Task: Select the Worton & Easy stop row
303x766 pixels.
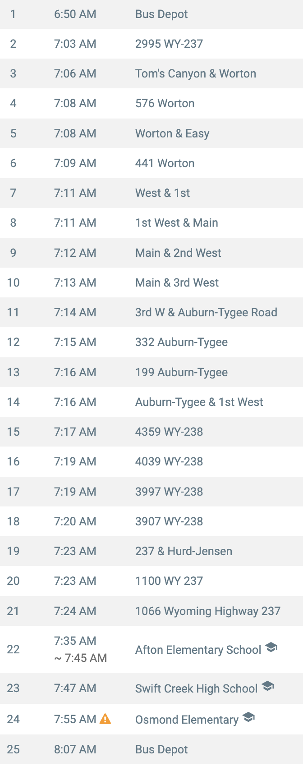Action: [x=151, y=133]
